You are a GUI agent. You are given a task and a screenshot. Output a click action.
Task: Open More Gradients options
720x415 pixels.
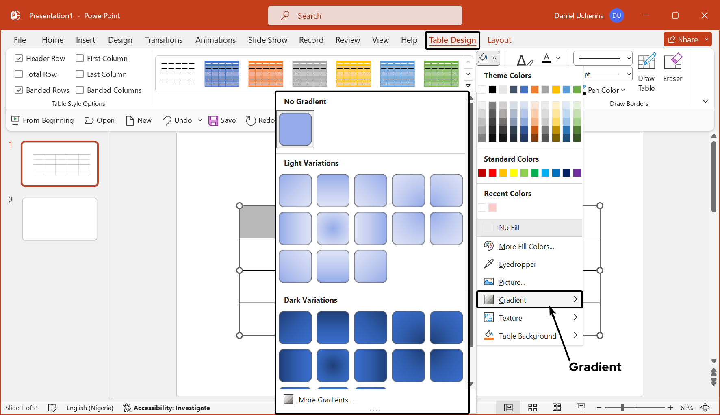click(325, 400)
